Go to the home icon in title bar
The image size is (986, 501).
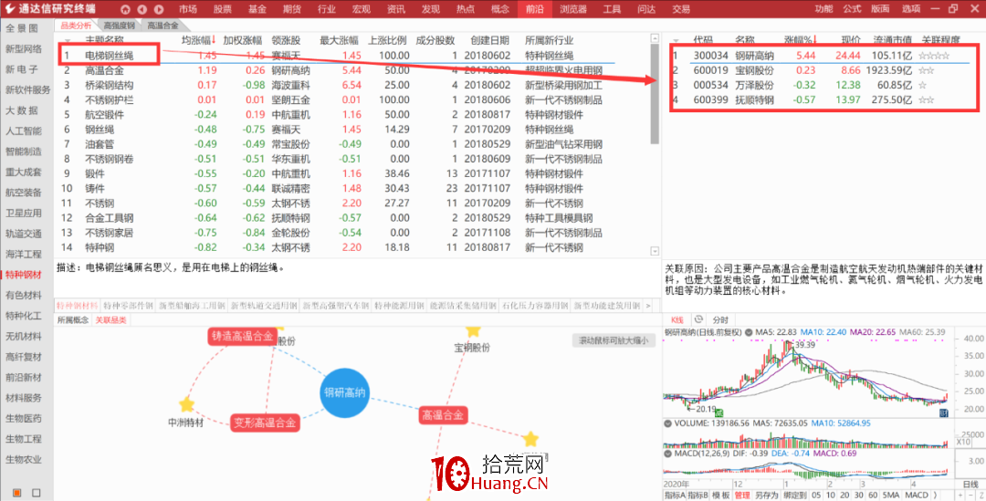125,9
